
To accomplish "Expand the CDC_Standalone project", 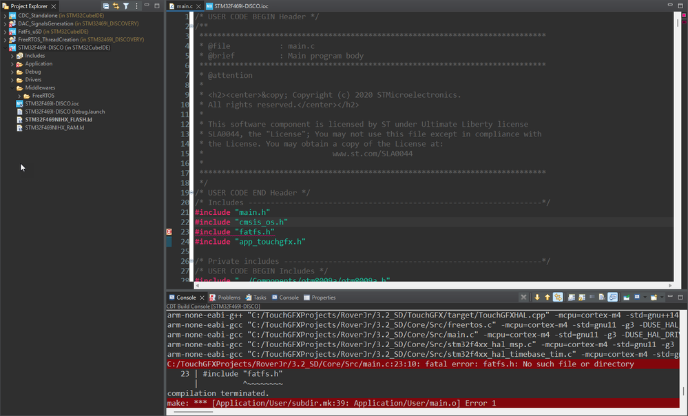I will point(5,16).
